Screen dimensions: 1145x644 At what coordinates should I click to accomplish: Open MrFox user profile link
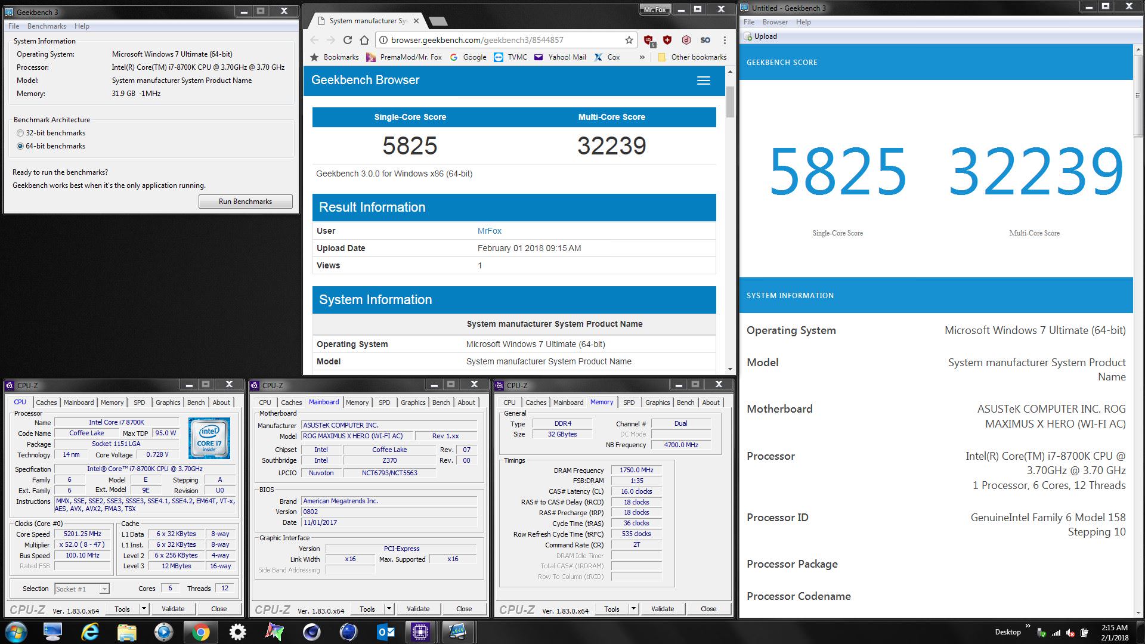(490, 231)
